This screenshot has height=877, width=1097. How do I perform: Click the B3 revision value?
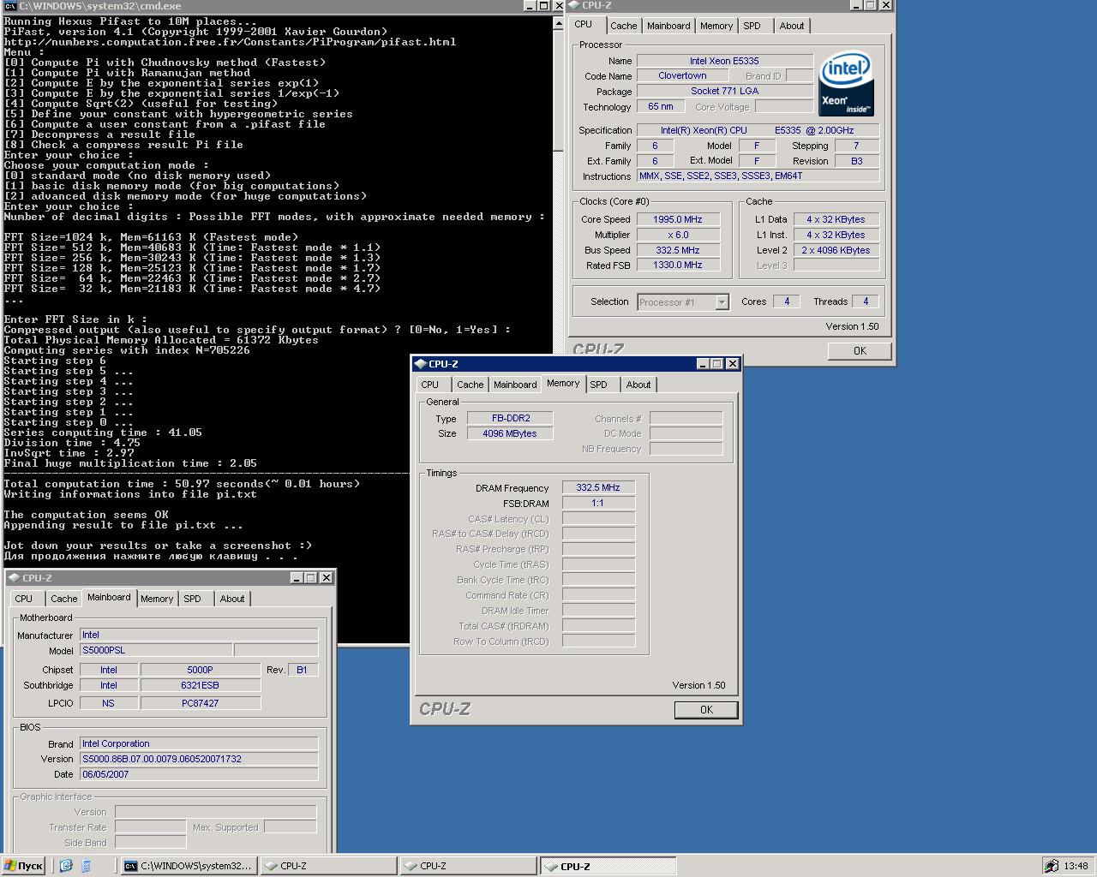pyautogui.click(x=856, y=161)
